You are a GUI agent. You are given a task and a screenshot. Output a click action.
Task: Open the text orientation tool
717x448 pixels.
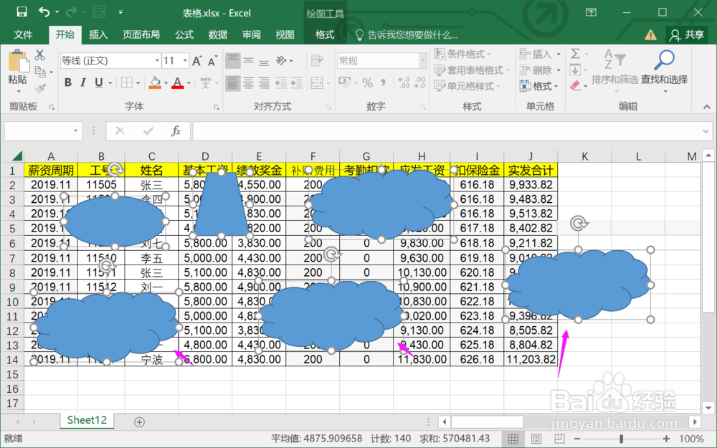tap(282, 60)
